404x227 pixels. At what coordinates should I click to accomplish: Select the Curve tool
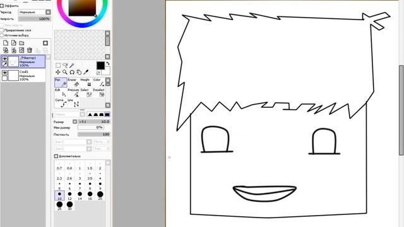[x=61, y=103]
